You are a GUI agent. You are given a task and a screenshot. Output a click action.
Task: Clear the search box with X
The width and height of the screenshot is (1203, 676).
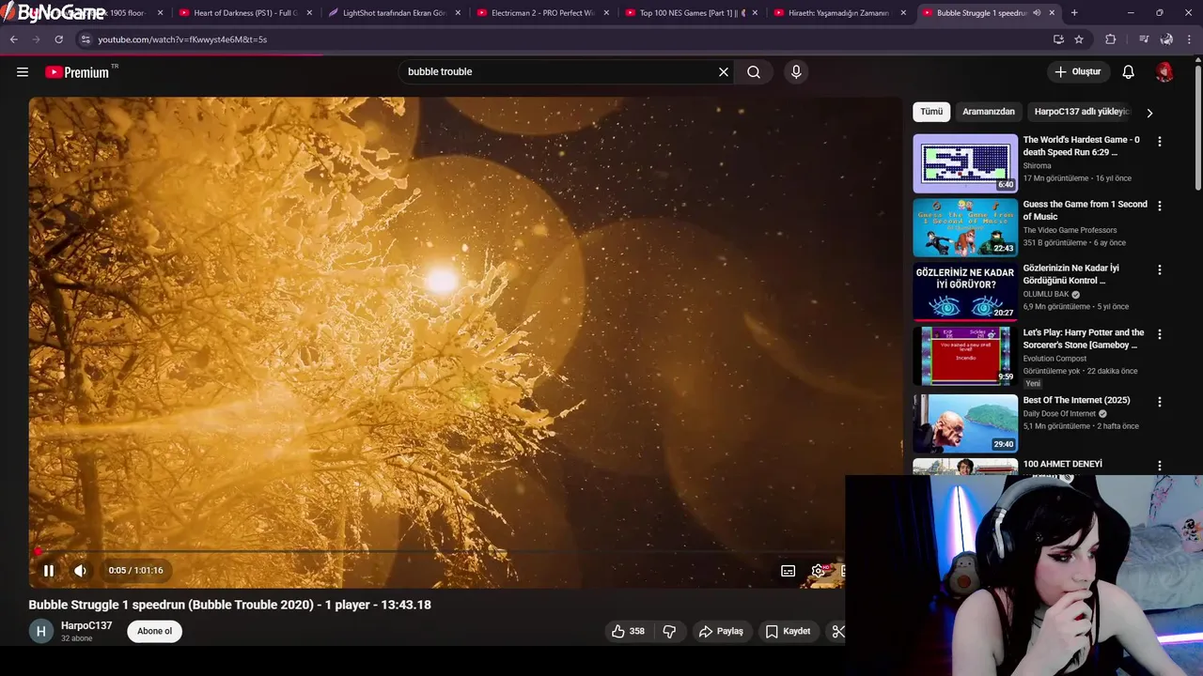tap(724, 71)
